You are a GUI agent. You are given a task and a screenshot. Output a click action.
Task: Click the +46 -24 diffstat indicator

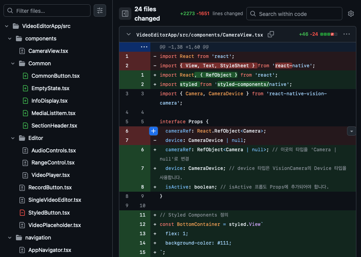pos(318,34)
